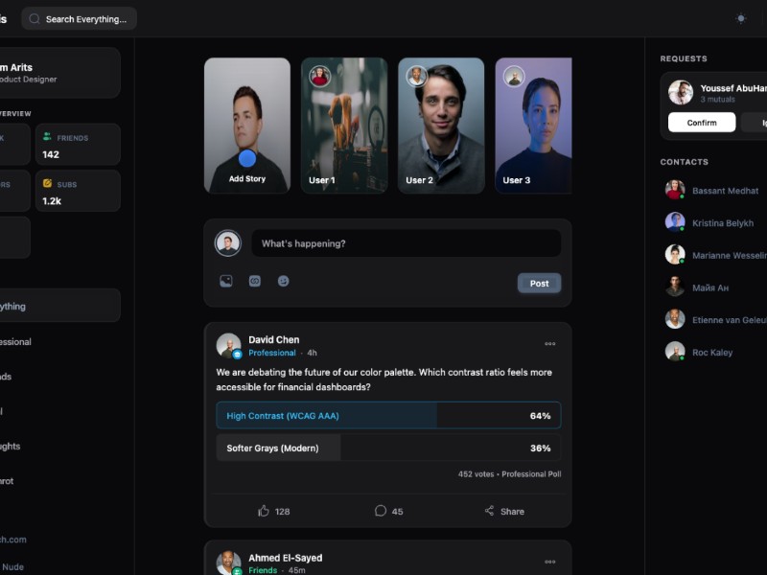The image size is (767, 575).
Task: Like David Chen's post with thumbs-up icon
Action: [x=264, y=511]
